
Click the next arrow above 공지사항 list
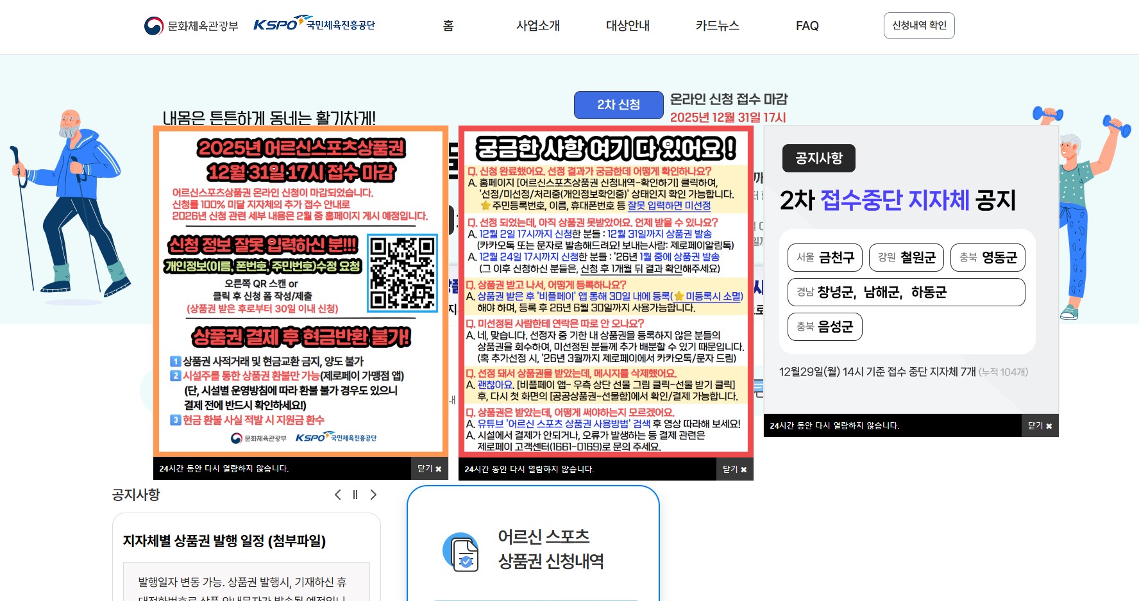pos(373,495)
